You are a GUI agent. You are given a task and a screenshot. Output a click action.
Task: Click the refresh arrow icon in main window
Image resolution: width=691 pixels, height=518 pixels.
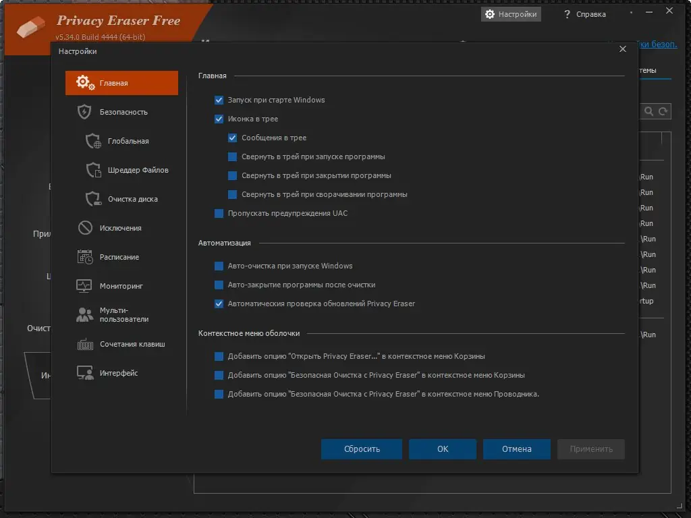[x=663, y=111]
